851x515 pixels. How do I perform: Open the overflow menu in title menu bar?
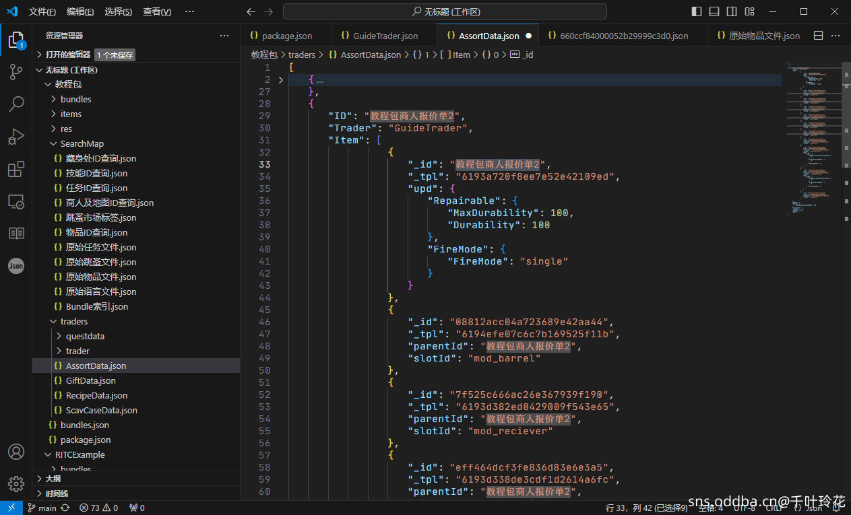point(189,12)
